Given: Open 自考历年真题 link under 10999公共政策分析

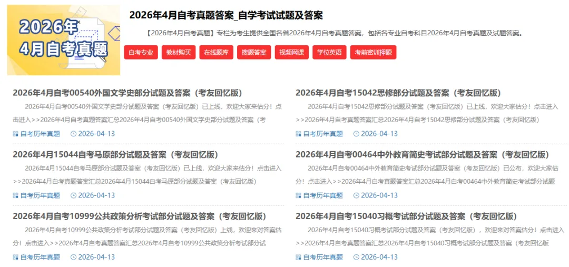Looking at the screenshot, I should point(40,258).
